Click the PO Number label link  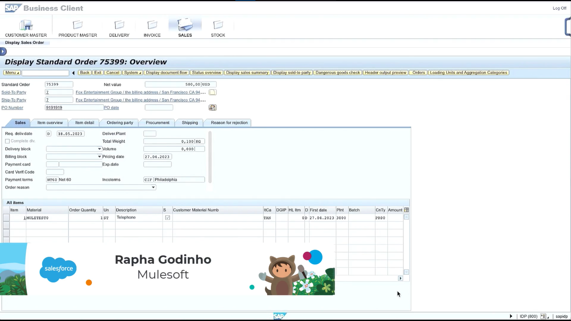click(x=13, y=107)
